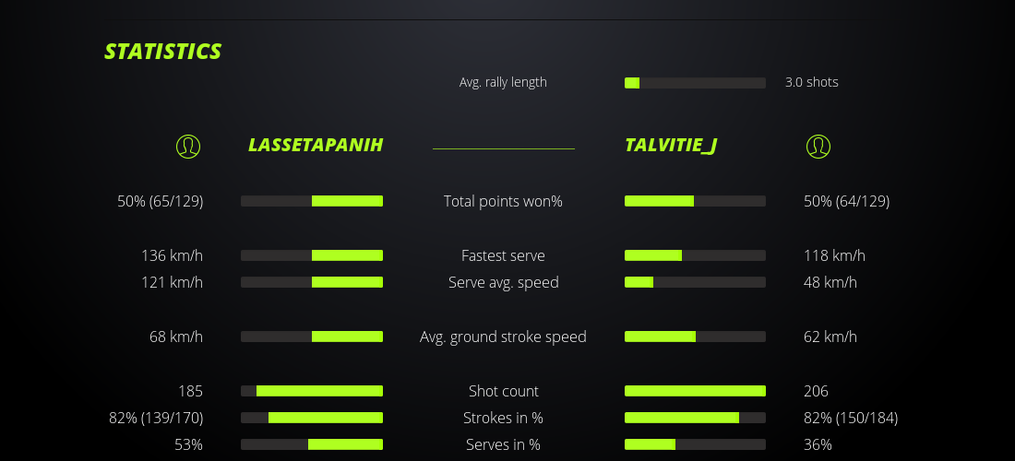Click TALVITIE_J's Serve avg. speed bar

click(x=695, y=282)
